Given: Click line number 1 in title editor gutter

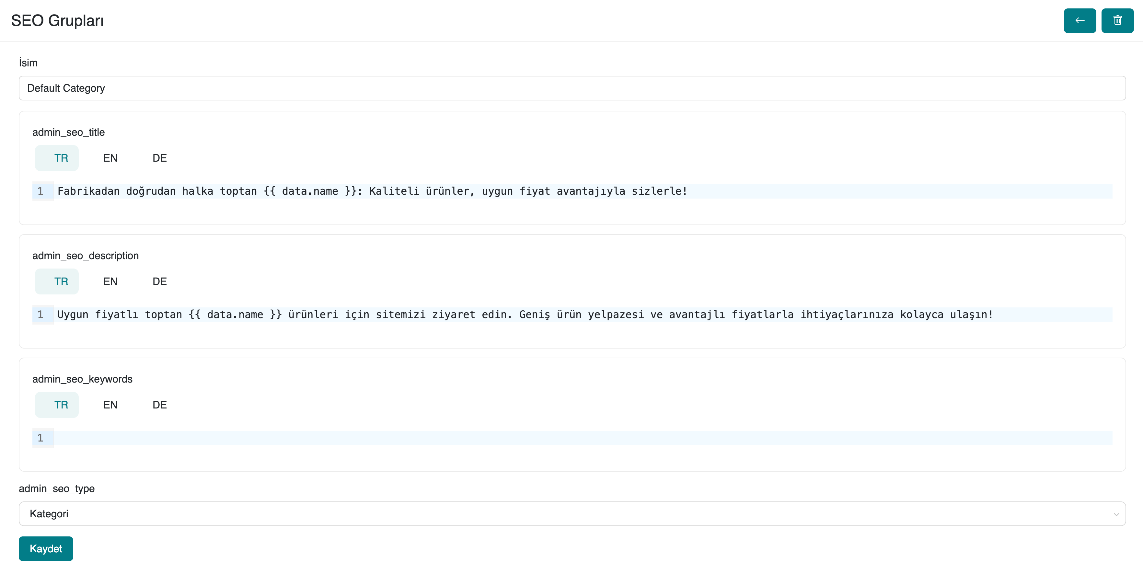Looking at the screenshot, I should point(40,191).
